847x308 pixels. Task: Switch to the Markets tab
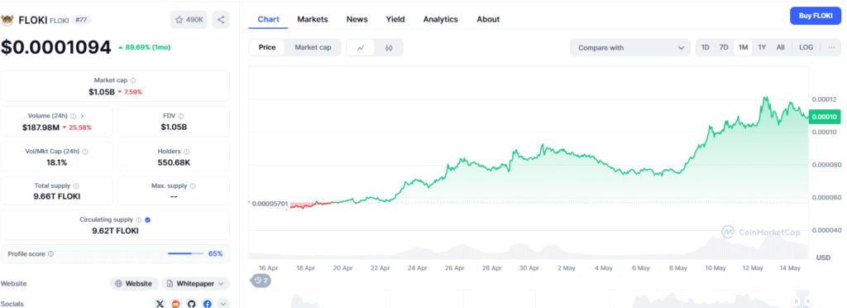pyautogui.click(x=312, y=19)
